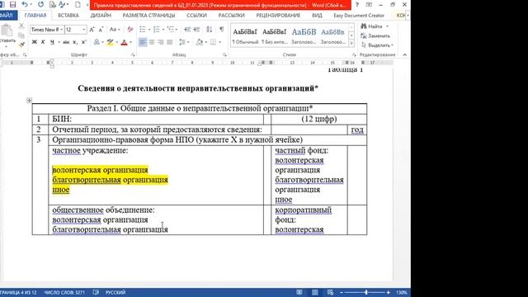This screenshot has height=297, width=528.
Task: Click Заменить (Replace) button
Action: pos(375,35)
